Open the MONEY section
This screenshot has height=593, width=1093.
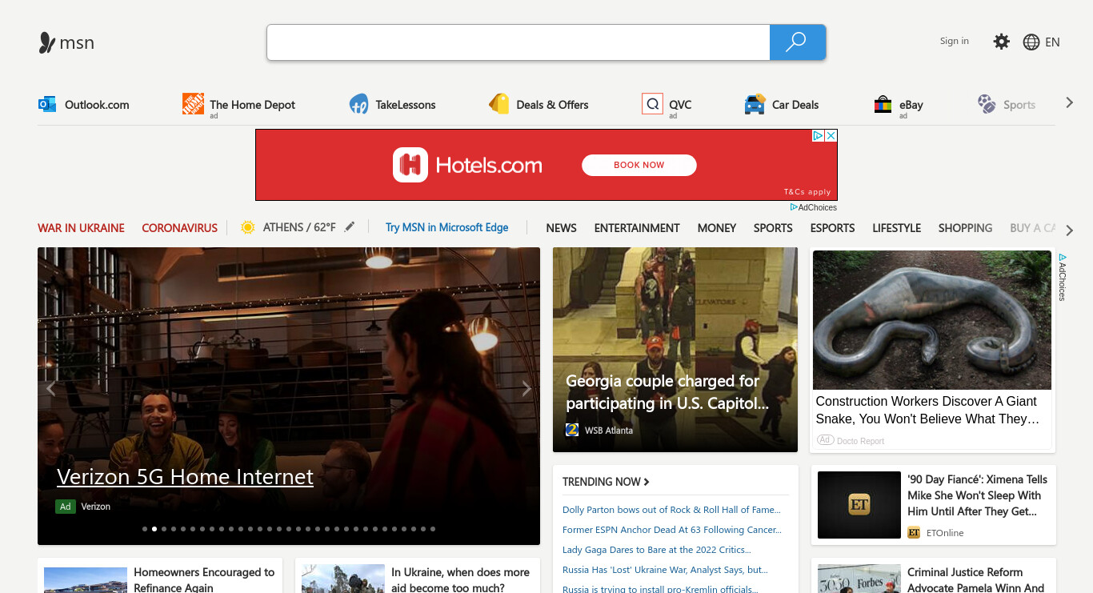coord(716,228)
